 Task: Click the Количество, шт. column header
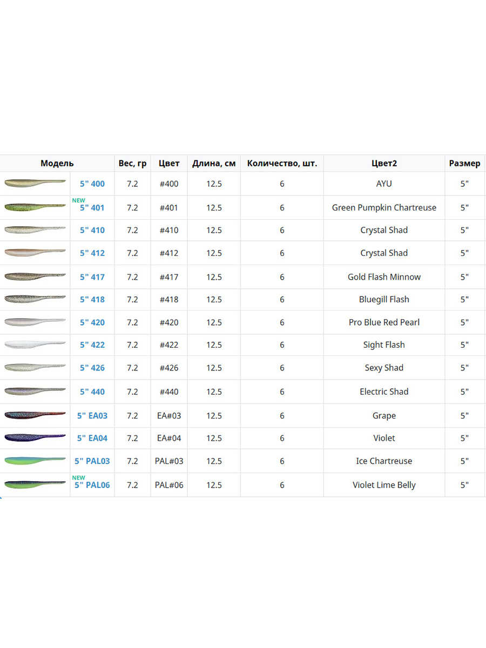coord(282,163)
